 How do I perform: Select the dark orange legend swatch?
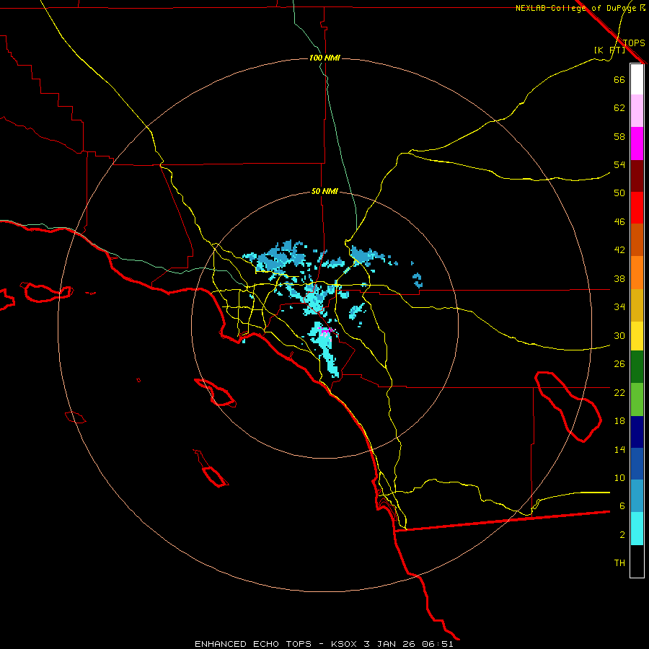tap(637, 239)
